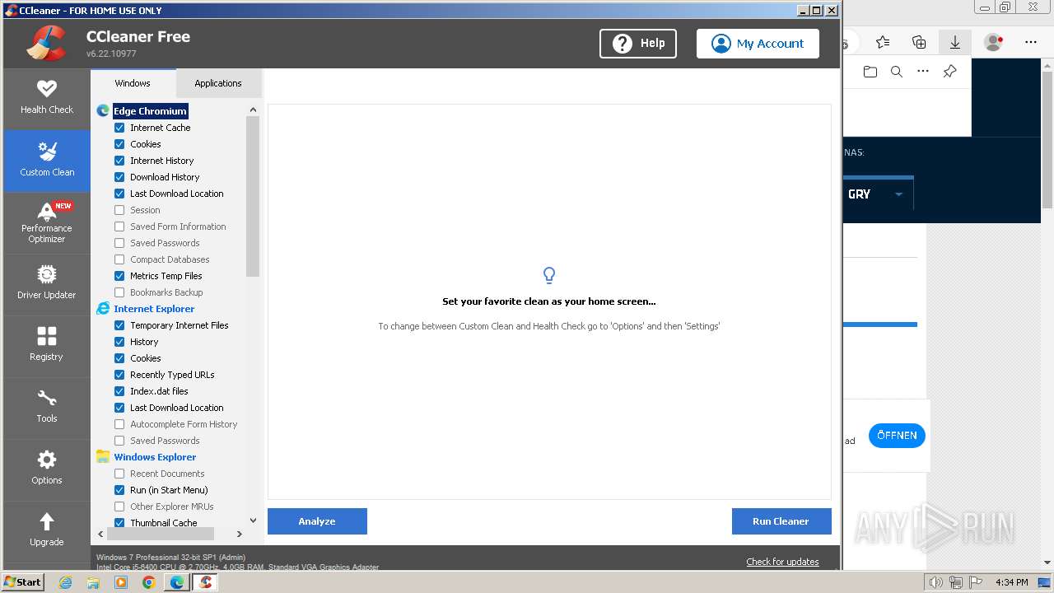
Task: Click the Upgrade arrow icon
Action: pyautogui.click(x=47, y=521)
